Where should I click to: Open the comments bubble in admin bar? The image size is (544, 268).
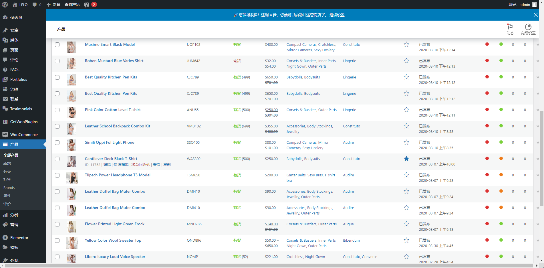tap(37, 5)
